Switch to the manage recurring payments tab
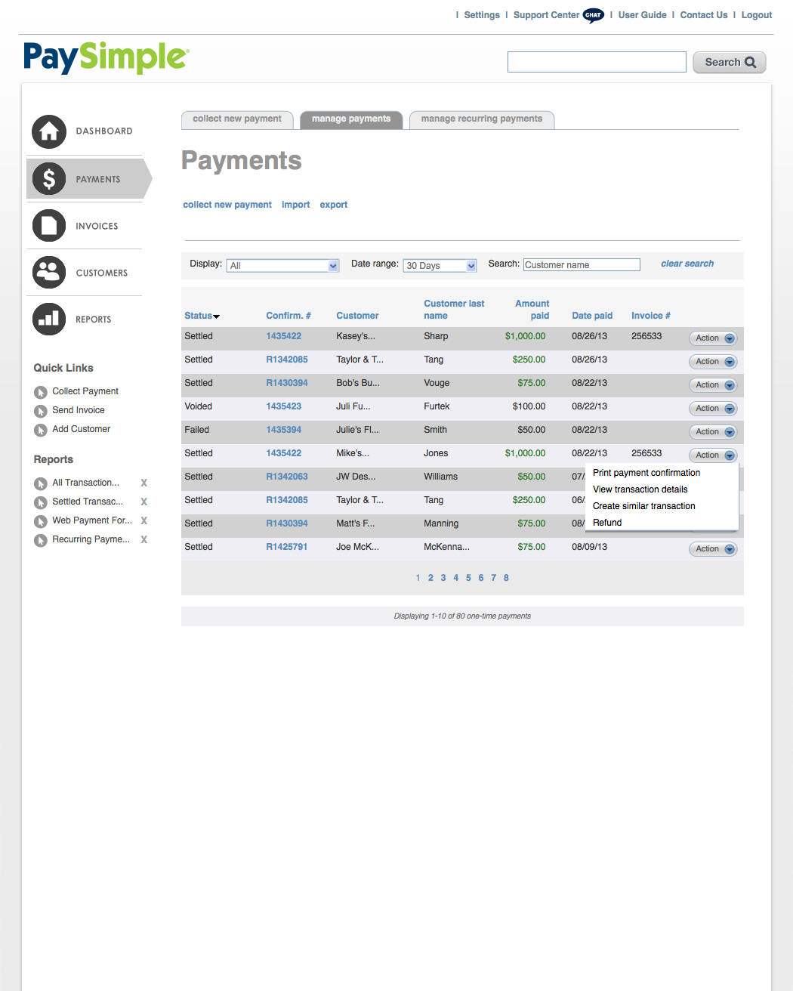Screen dimensions: 793x991 point(482,119)
